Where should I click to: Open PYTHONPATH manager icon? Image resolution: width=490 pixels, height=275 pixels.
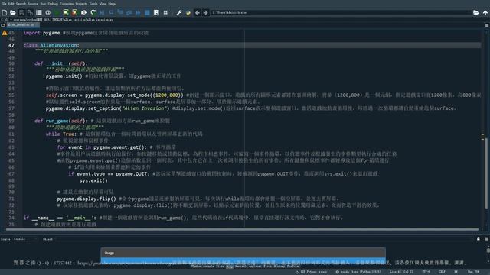click(188, 12)
